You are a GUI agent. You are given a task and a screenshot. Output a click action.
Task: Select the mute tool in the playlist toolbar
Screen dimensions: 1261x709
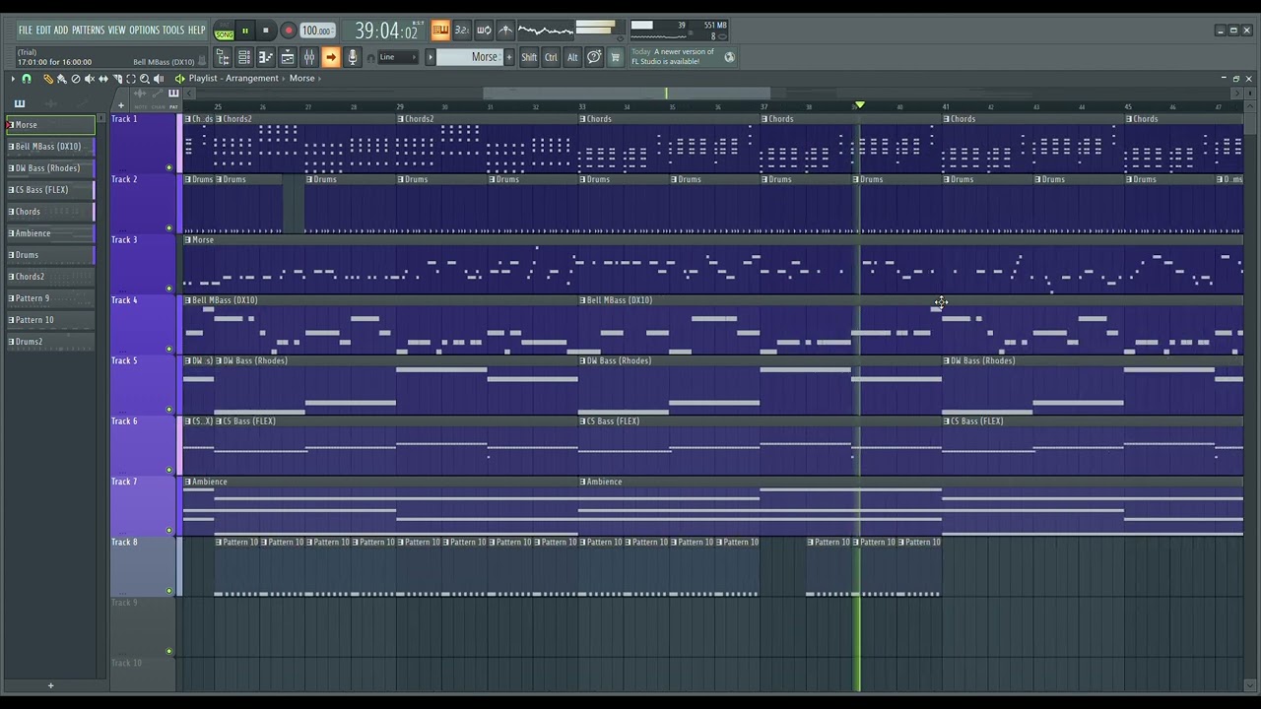tap(90, 79)
